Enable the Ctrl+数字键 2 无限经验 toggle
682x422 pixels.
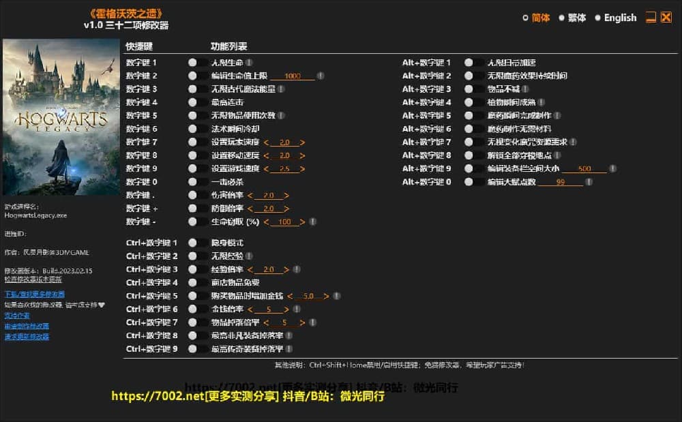click(x=197, y=256)
